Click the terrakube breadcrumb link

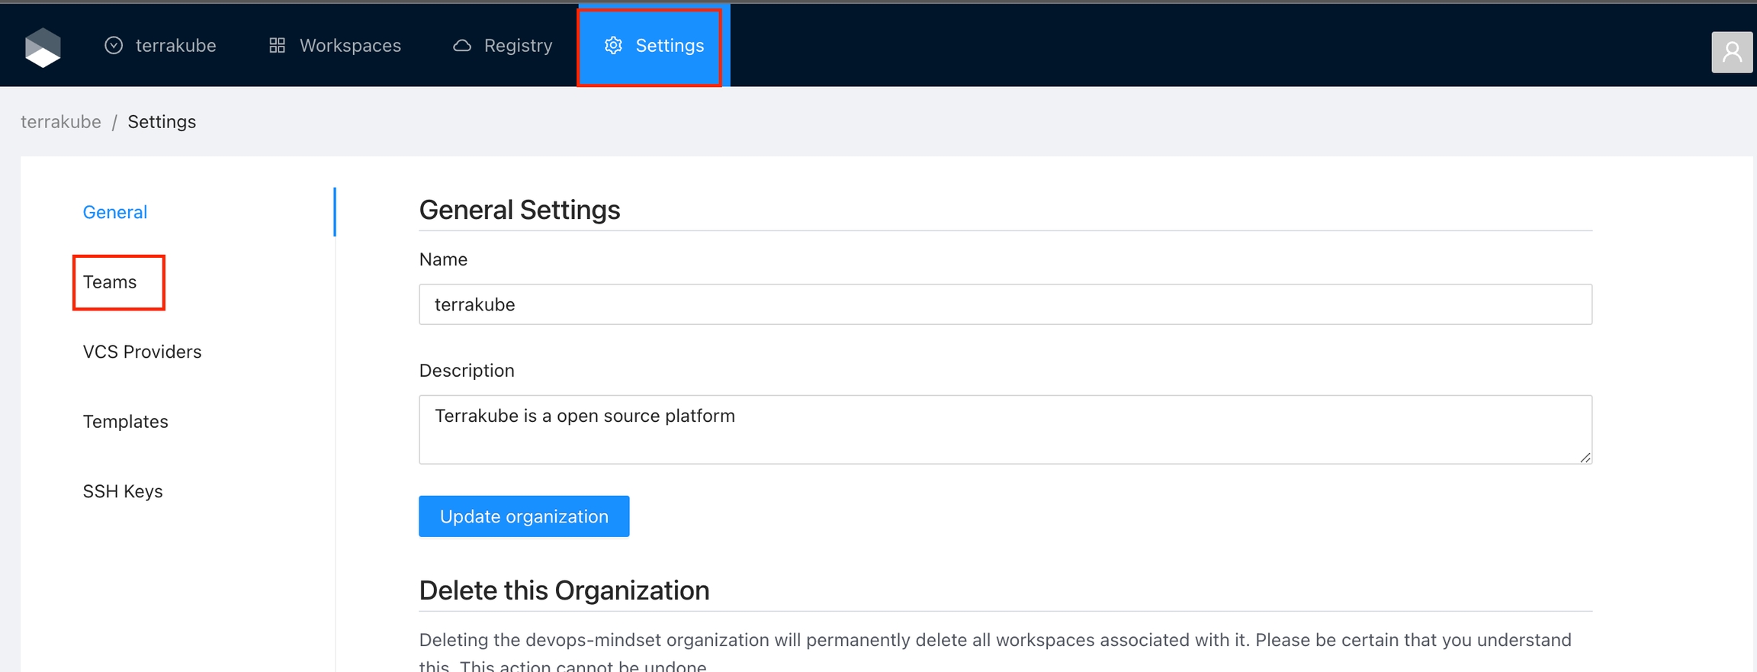61,122
